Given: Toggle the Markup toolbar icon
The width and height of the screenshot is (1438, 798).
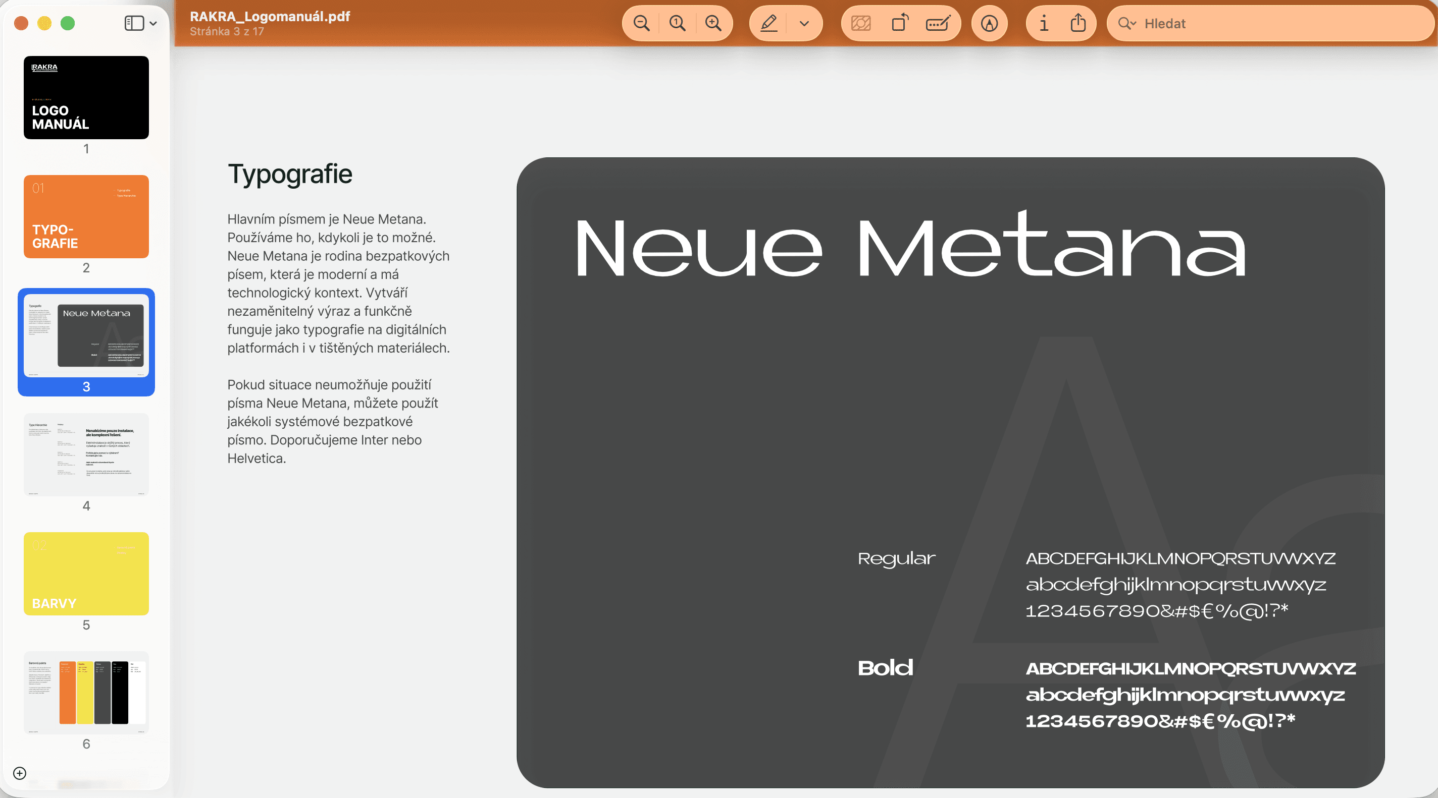Looking at the screenshot, I should (989, 23).
